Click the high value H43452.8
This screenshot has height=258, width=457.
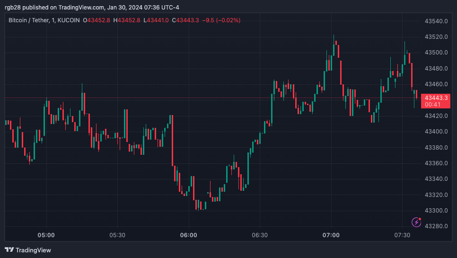(127, 20)
